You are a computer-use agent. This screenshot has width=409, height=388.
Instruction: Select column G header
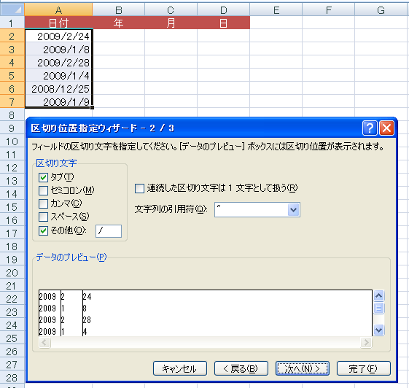(381, 10)
